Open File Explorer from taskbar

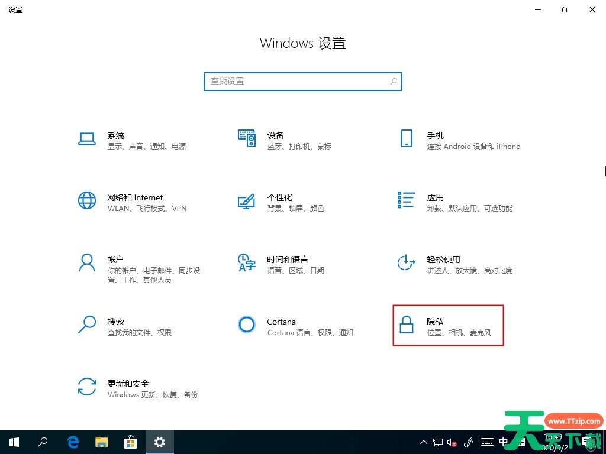(x=102, y=442)
